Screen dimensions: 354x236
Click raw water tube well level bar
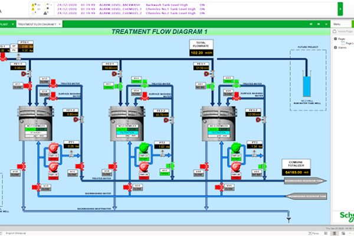pos(307,87)
